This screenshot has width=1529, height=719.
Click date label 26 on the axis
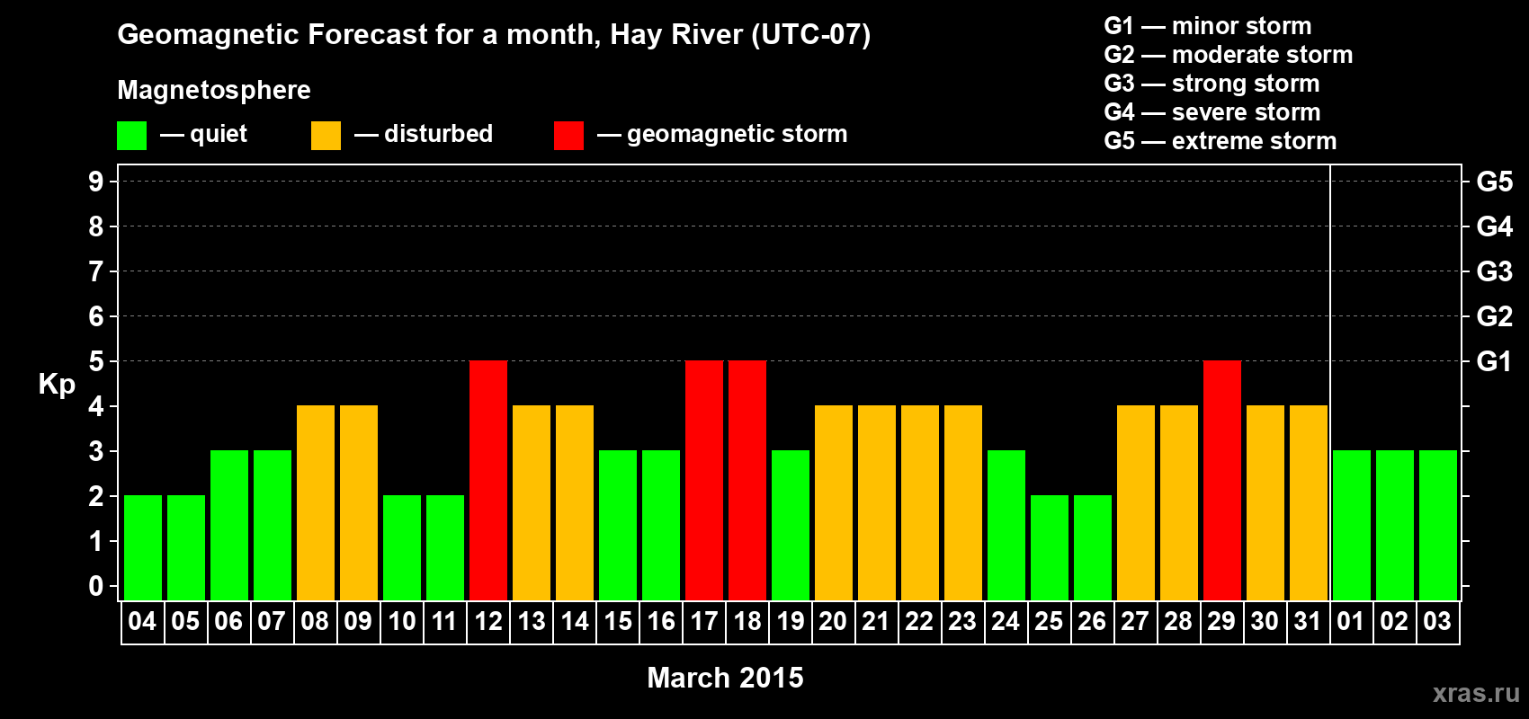[1092, 621]
